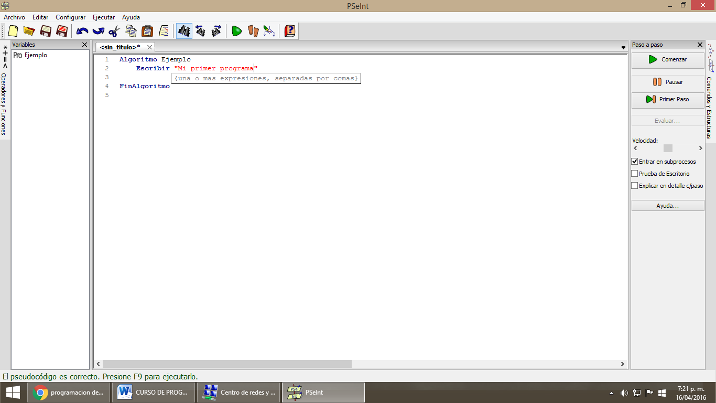Save the algorithm using the diskette icon
The width and height of the screenshot is (716, 403).
tap(45, 31)
